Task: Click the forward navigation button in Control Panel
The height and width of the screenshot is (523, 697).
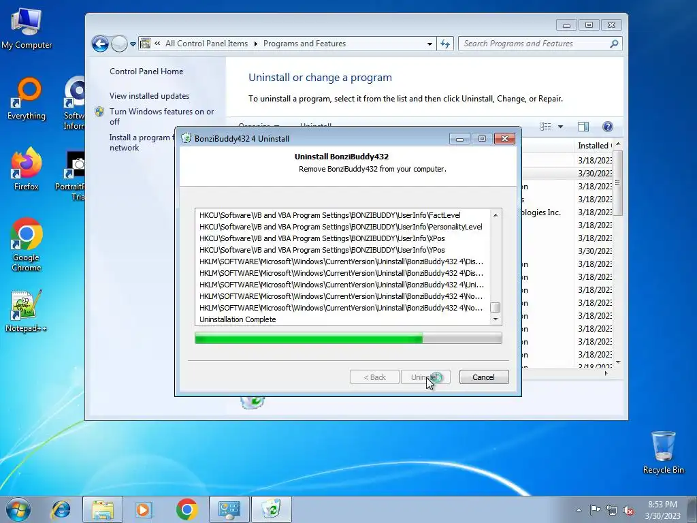Action: (x=118, y=44)
